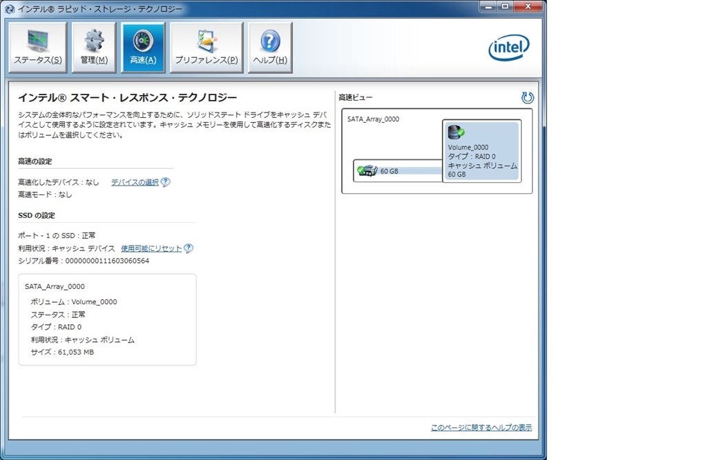Screen dimensions: 707x460
Task: Close the Intel Rapid Storage window
Action: [x=527, y=6]
